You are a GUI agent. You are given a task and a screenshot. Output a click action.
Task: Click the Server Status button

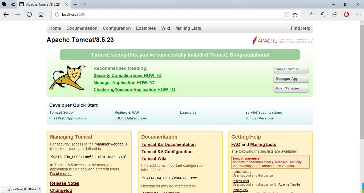click(x=291, y=69)
